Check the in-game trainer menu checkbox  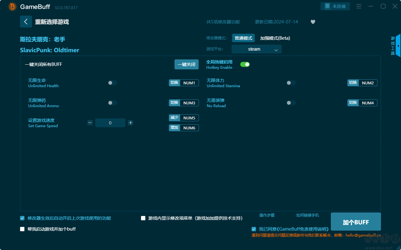pyautogui.click(x=143, y=218)
